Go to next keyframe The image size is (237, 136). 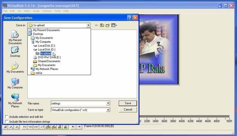(54, 127)
